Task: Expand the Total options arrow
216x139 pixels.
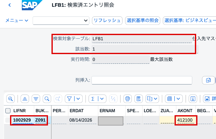Action: (102, 99)
